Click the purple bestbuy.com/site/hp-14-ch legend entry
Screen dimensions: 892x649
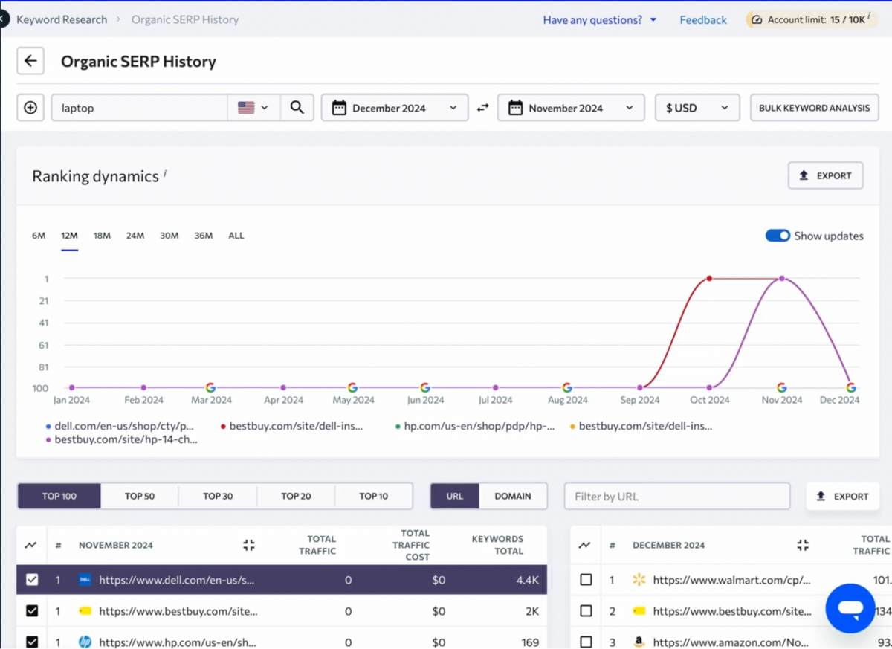tap(122, 439)
